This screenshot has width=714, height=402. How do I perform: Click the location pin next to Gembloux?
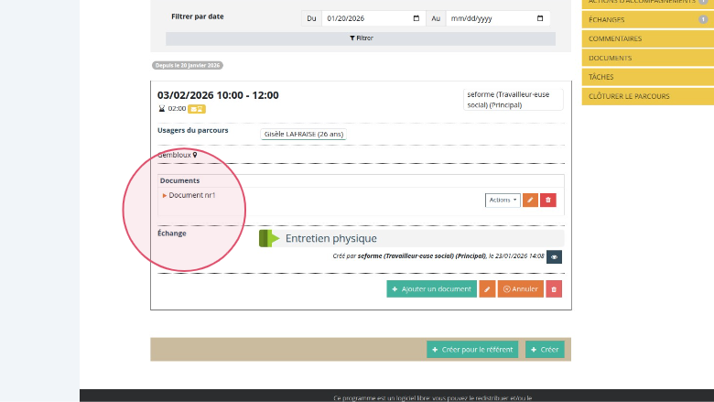(x=194, y=155)
